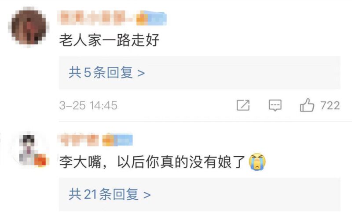Tap the membership badge beside second username
Screen dimensions: 352x212
117,140
